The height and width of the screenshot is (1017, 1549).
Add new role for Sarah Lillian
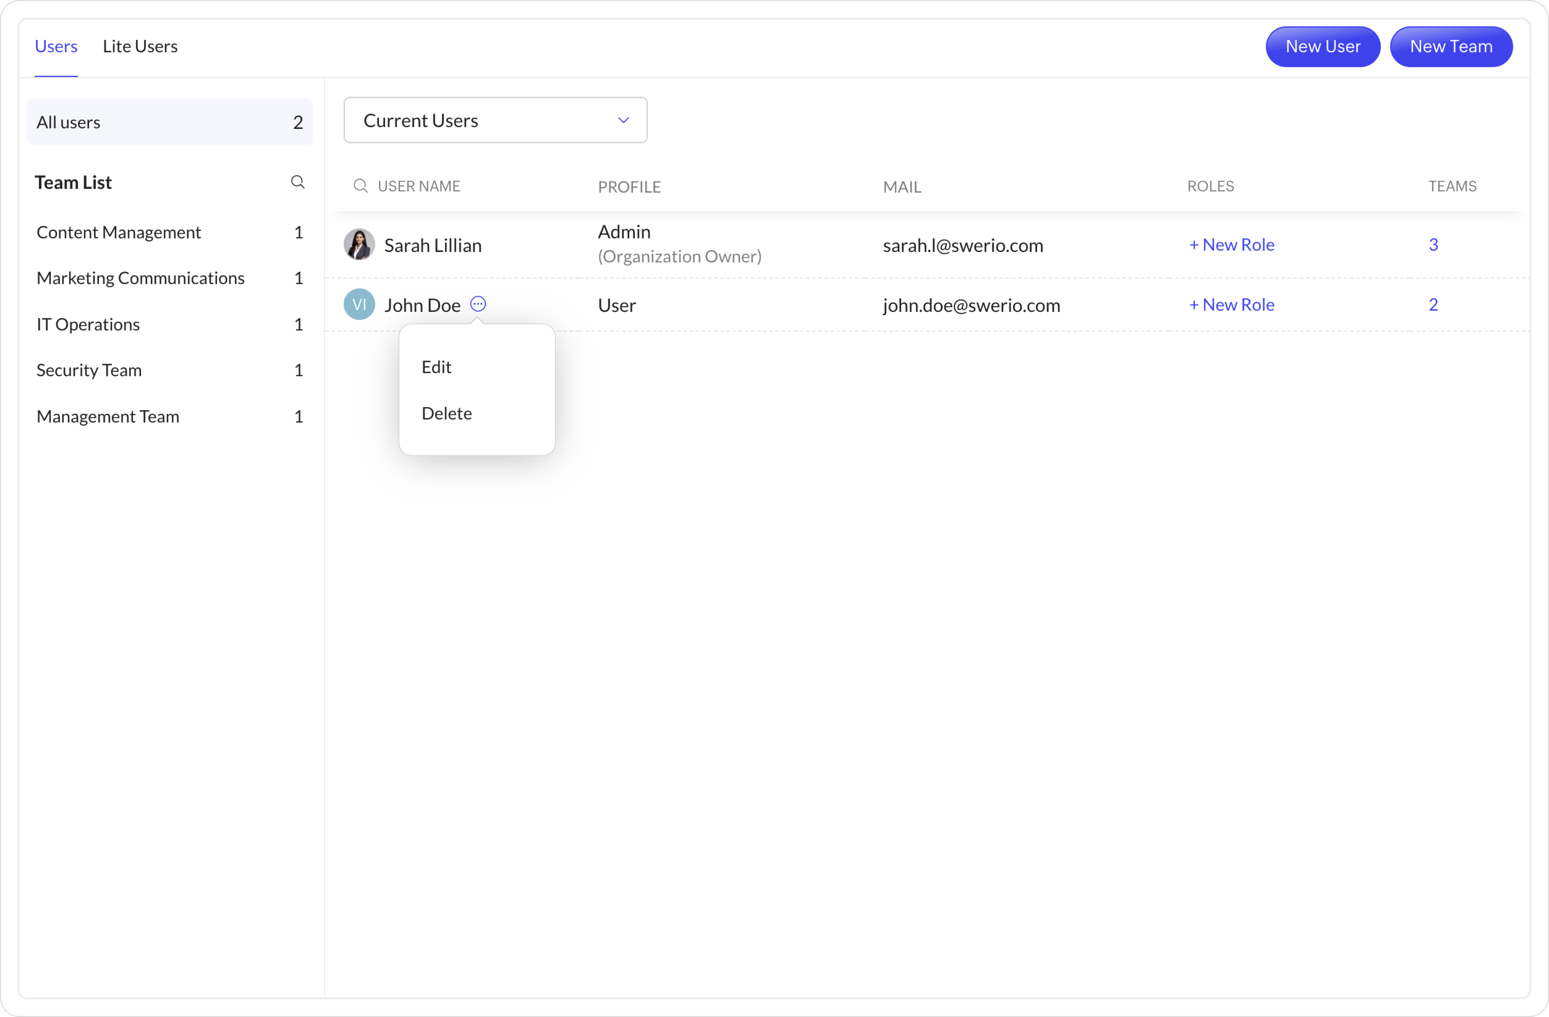1231,245
